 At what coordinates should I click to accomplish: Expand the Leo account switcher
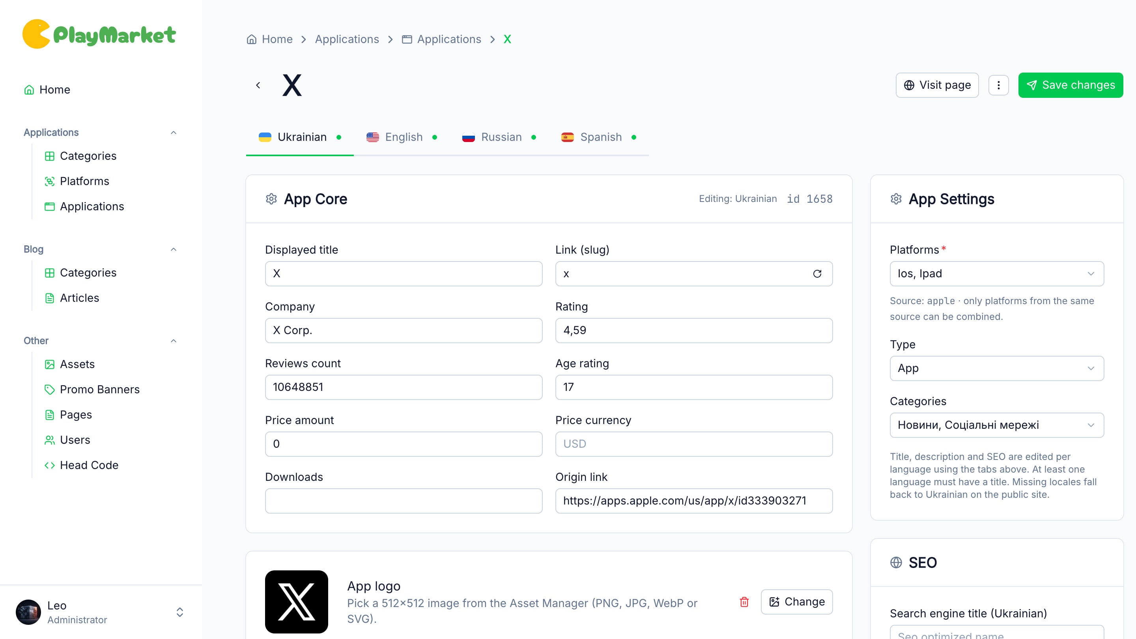[179, 612]
